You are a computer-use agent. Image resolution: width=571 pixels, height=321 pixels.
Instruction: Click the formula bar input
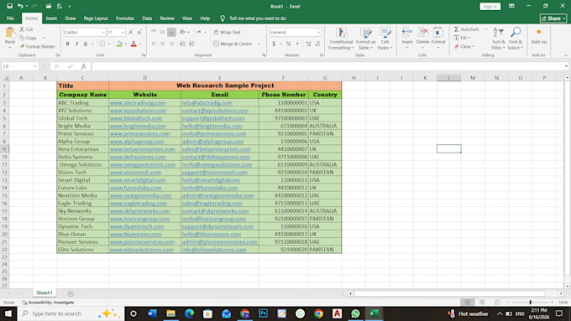point(327,66)
